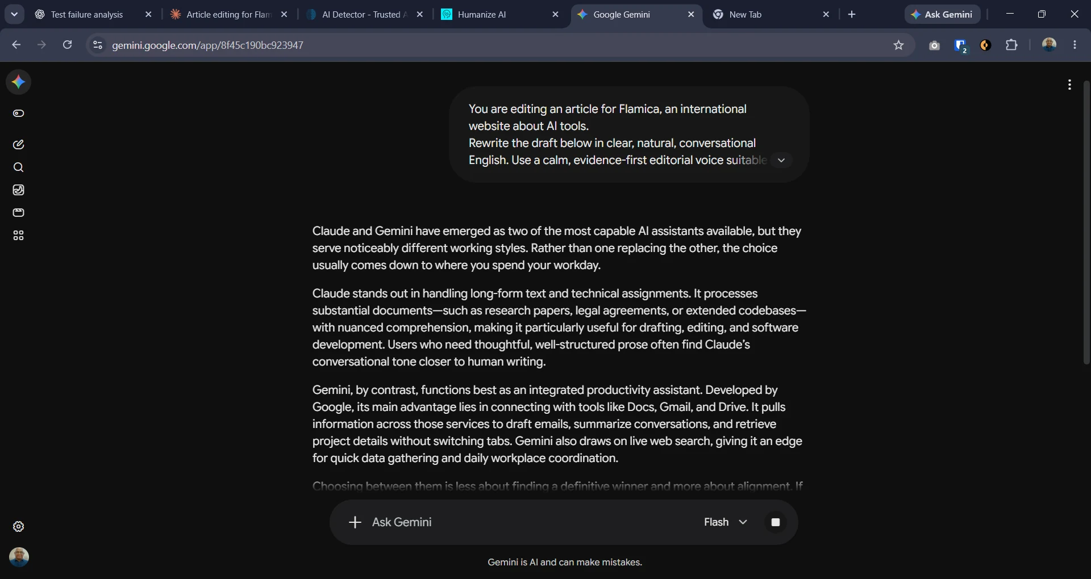Go back with the browser back arrow
The image size is (1091, 579).
point(16,45)
